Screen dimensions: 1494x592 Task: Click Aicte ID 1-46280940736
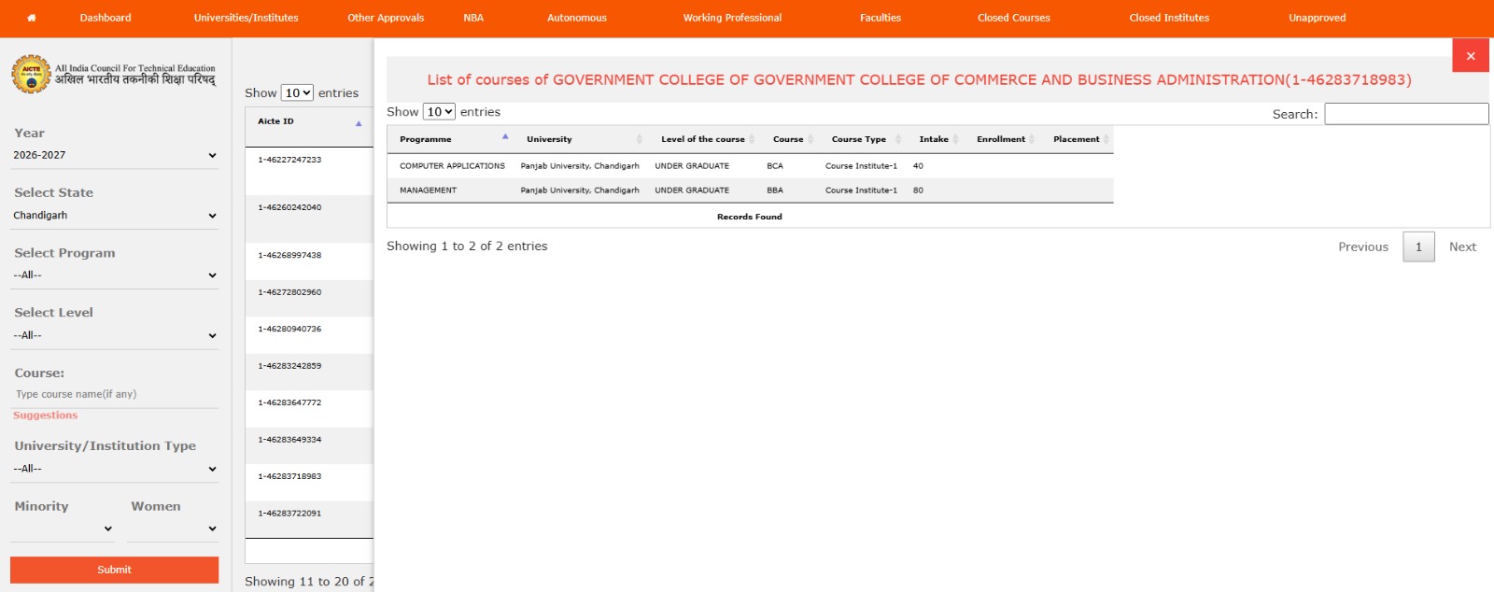[289, 329]
